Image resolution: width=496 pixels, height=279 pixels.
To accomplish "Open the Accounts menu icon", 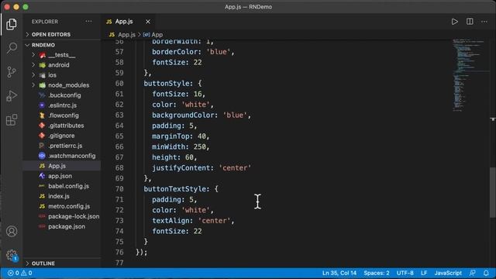I will pyautogui.click(x=12, y=231).
